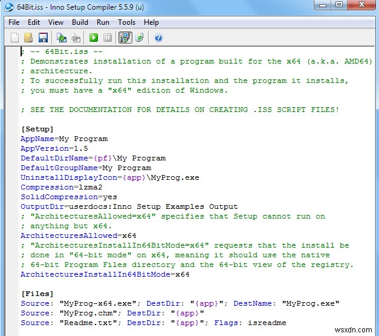Click the OutputDir=userdocs line
This screenshot has width=379, height=336.
(x=129, y=206)
